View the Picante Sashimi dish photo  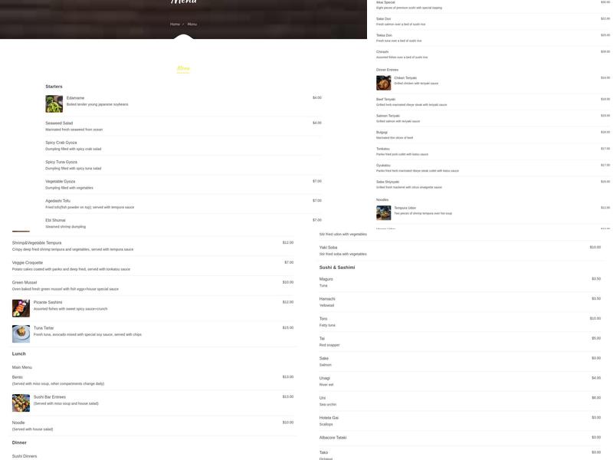coord(21,308)
